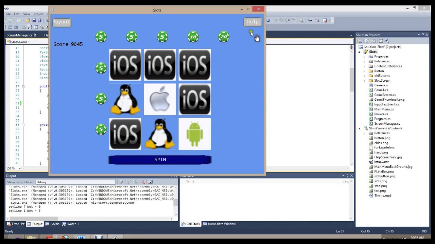Collapse the code block at line 27

[23, 86]
